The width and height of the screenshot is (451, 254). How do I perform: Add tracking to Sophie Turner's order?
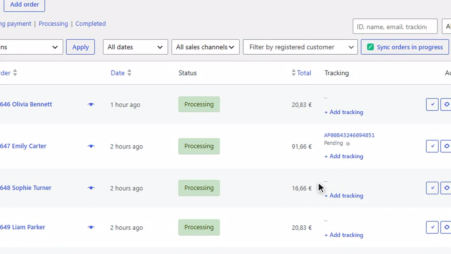pyautogui.click(x=344, y=196)
